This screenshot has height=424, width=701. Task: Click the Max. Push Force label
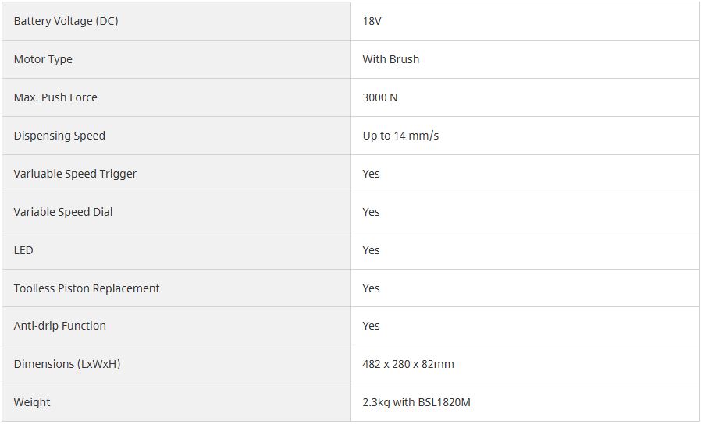(x=55, y=97)
